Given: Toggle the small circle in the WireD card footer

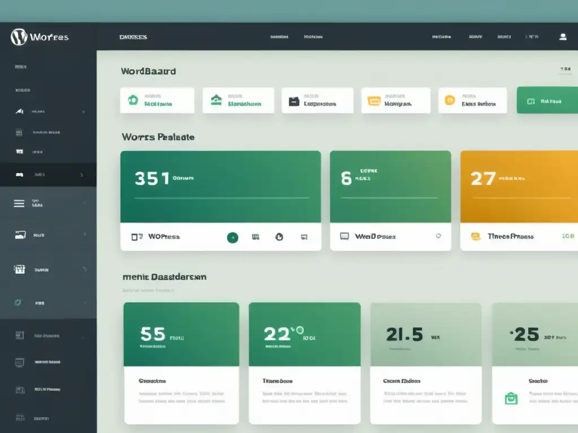Looking at the screenshot, I should point(438,237).
